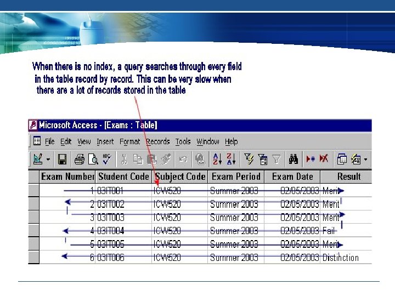
Task: Insert hyperlink via globe-chain icon
Action: [x=200, y=160]
